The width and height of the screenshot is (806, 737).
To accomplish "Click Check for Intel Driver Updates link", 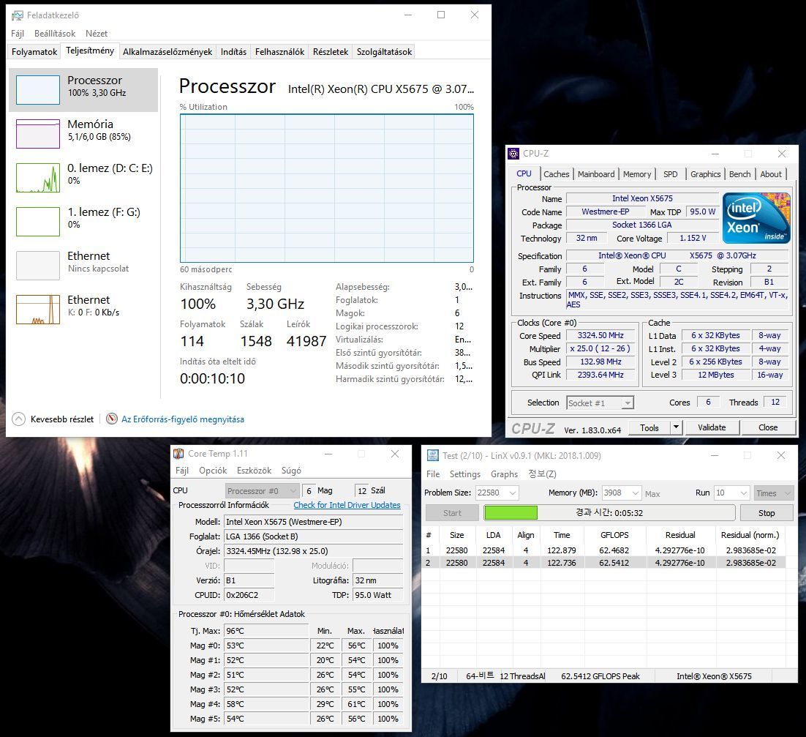I will pos(347,505).
